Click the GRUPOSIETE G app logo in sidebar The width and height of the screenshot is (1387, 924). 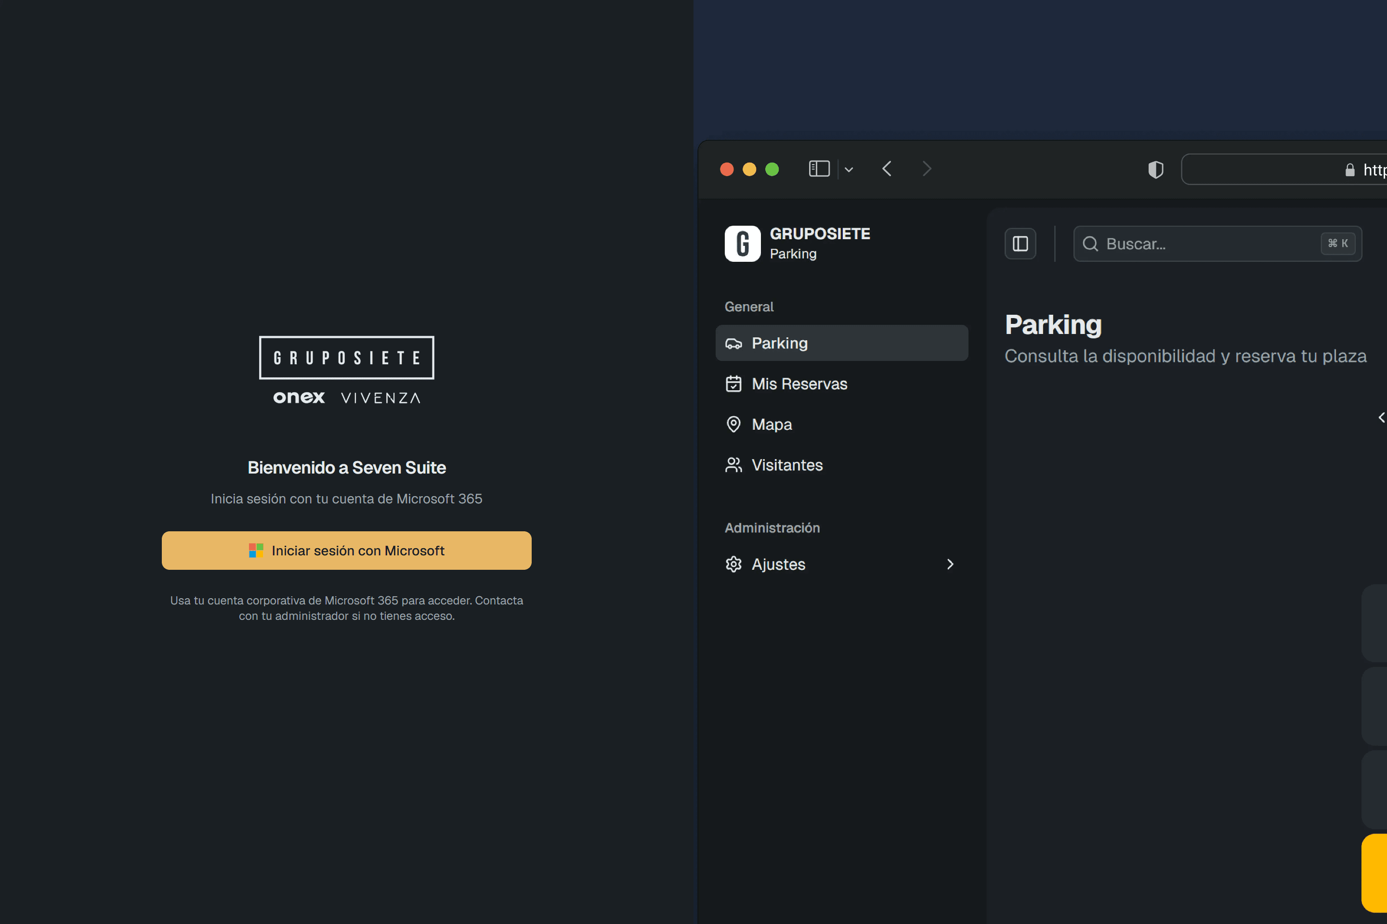[x=743, y=244]
